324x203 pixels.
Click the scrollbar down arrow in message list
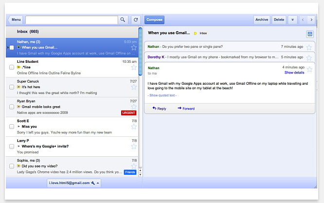tap(140, 175)
